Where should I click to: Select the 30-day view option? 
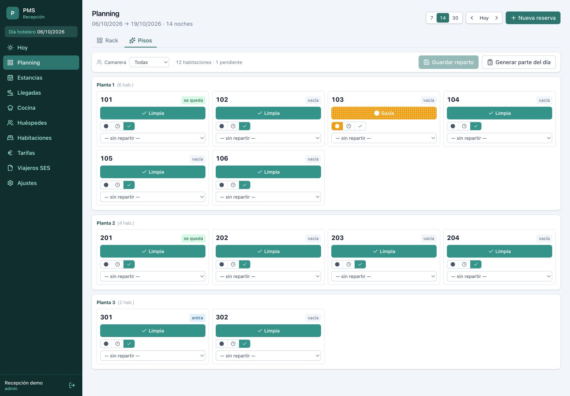coord(455,18)
